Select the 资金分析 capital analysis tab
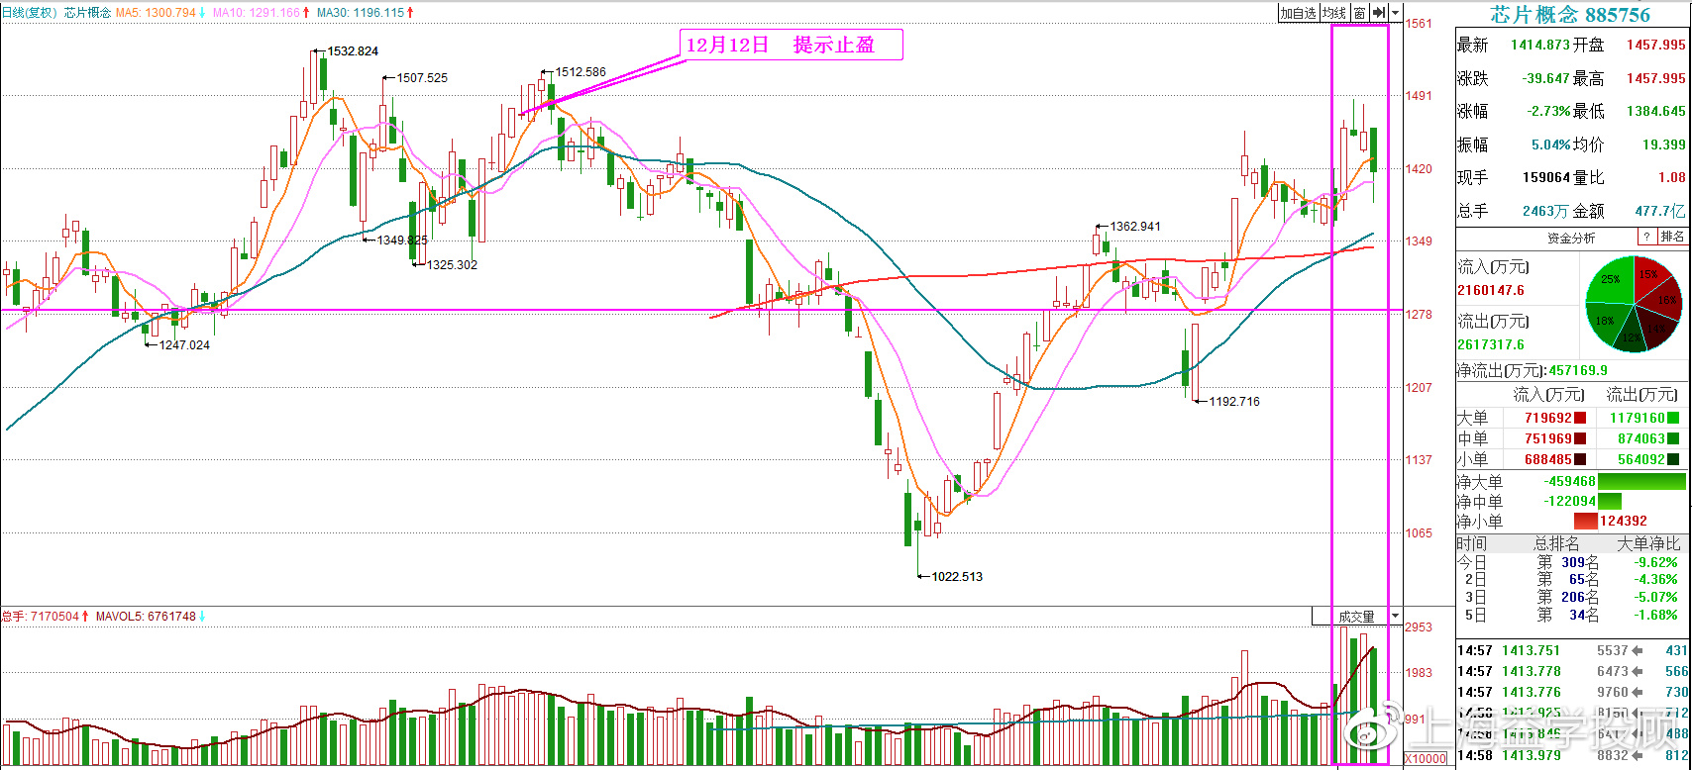This screenshot has height=770, width=1692. click(x=1571, y=238)
